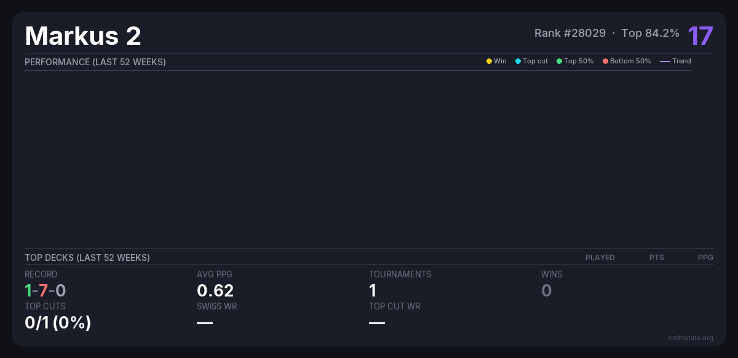Click the purple Trend line legend marker
The width and height of the screenshot is (738, 358).
point(664,62)
